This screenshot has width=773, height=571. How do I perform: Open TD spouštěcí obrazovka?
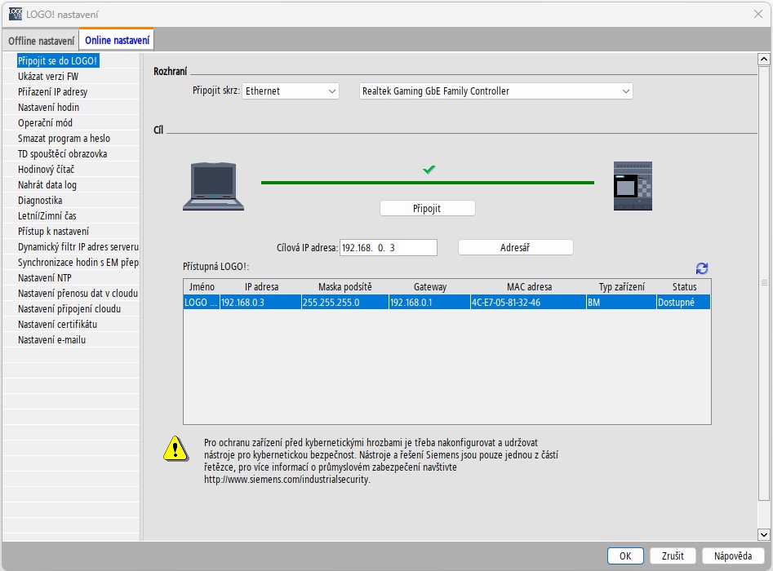click(63, 153)
